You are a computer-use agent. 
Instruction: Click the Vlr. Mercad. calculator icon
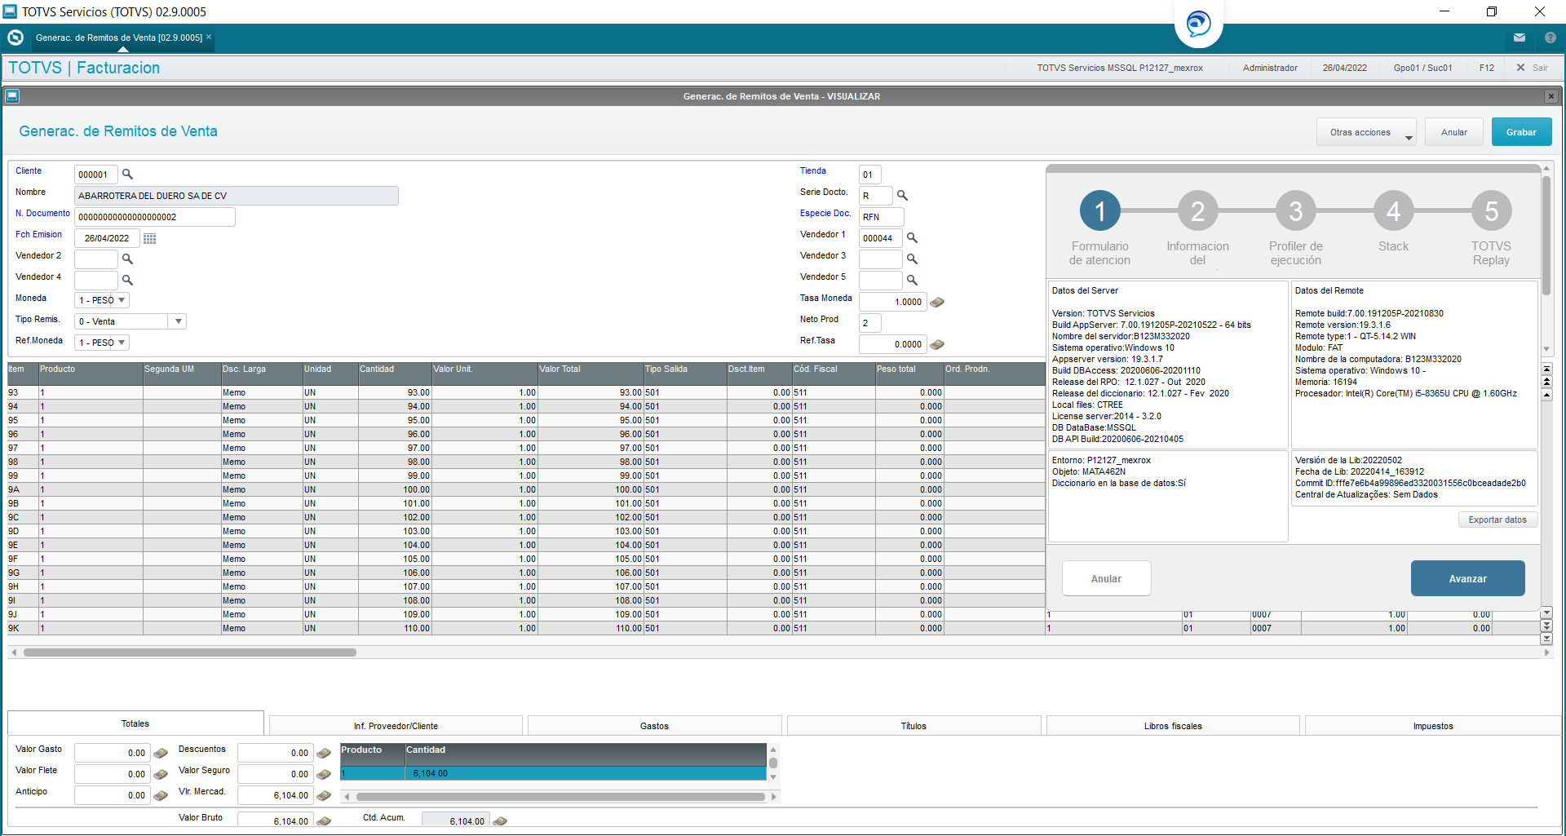324,796
